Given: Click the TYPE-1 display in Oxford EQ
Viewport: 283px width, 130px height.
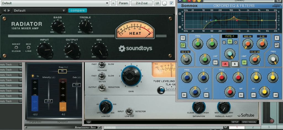Looking at the screenshot, I should [230, 36].
